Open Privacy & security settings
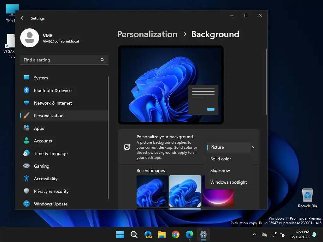The width and height of the screenshot is (323, 242). [64, 191]
